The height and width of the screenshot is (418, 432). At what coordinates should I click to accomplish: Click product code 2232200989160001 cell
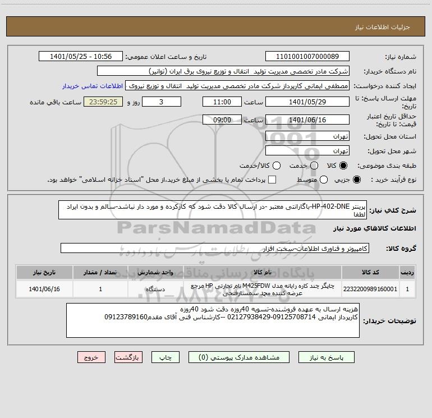click(370, 289)
